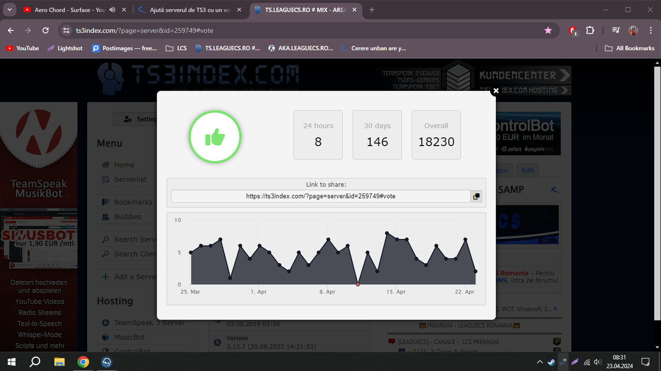The height and width of the screenshot is (371, 661).
Task: Open the LCS bookmarks folder
Action: pyautogui.click(x=176, y=48)
